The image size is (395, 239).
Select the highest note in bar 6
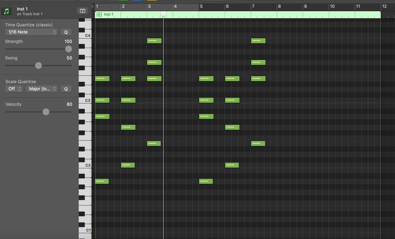[x=232, y=78]
